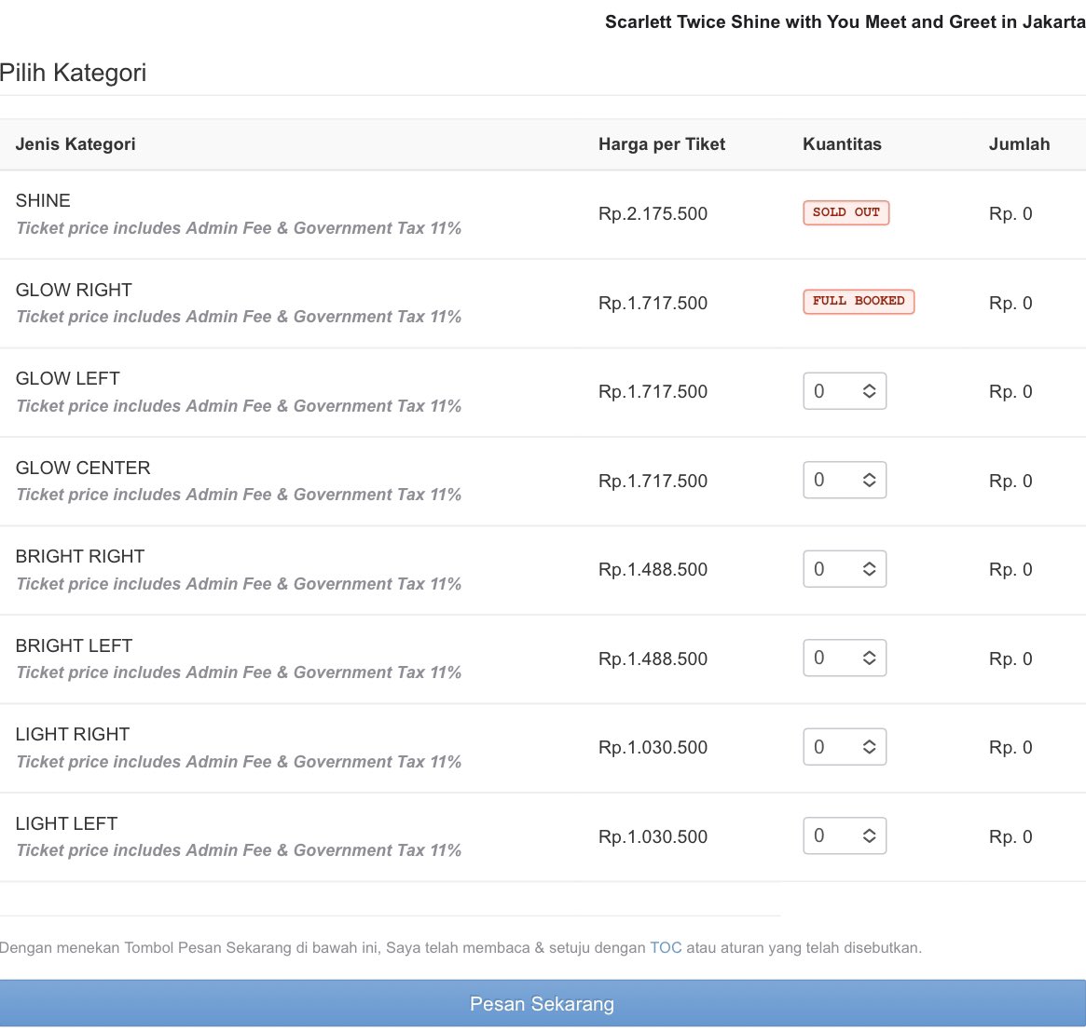Viewport: 1086px width, 1032px height.
Task: Click the tax note under BRIGHT RIGHT
Action: pyautogui.click(x=239, y=583)
